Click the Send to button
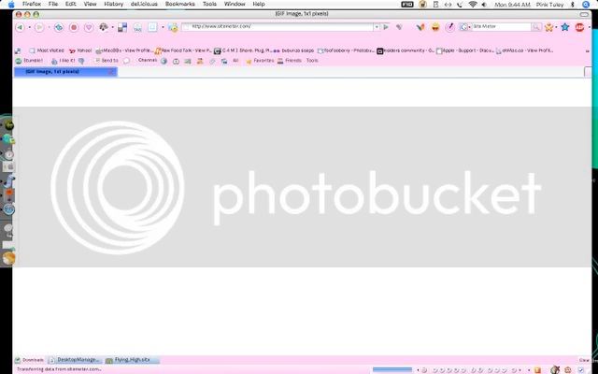Screen dimensions: 598x374 (107, 61)
